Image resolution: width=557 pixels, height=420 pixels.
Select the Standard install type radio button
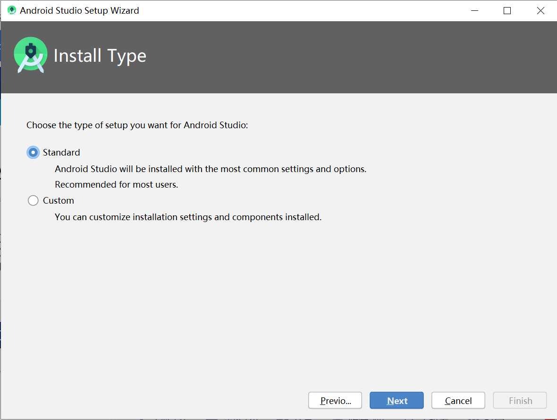(x=33, y=153)
